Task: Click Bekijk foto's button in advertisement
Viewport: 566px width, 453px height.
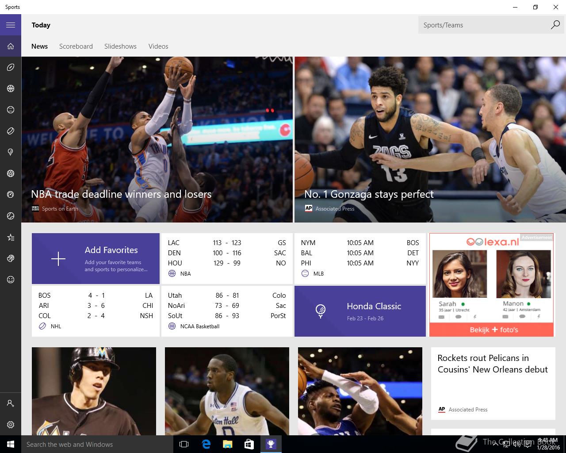Action: tap(492, 330)
